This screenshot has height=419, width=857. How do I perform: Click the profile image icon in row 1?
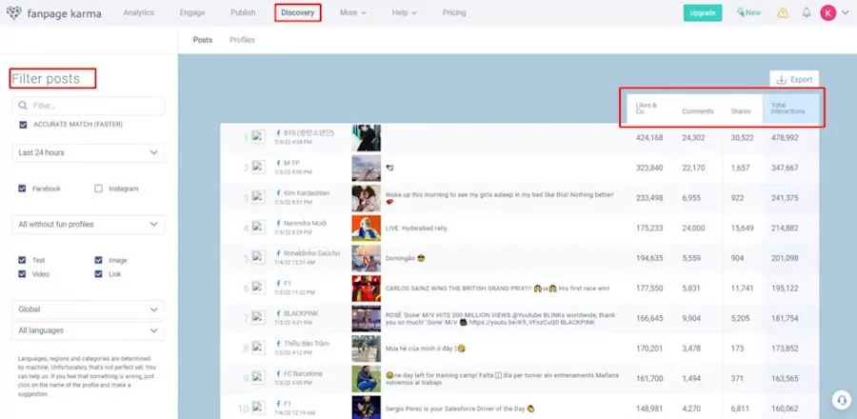pos(258,136)
